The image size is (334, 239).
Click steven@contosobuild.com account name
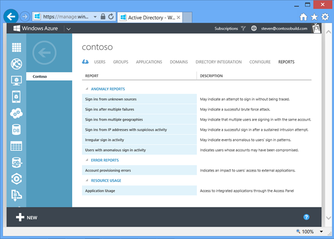284,28
